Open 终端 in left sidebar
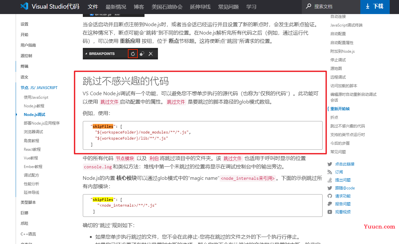Viewport: 399px width, 244px height. tap(24, 66)
